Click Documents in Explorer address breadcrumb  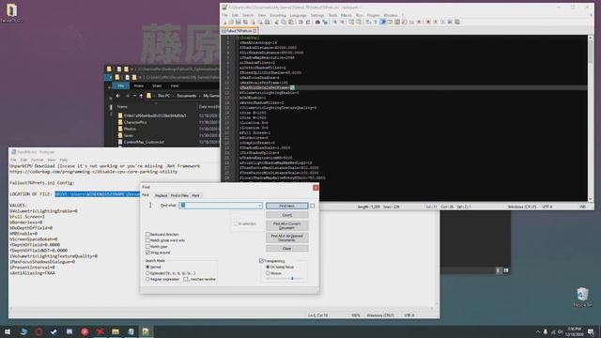click(x=187, y=96)
